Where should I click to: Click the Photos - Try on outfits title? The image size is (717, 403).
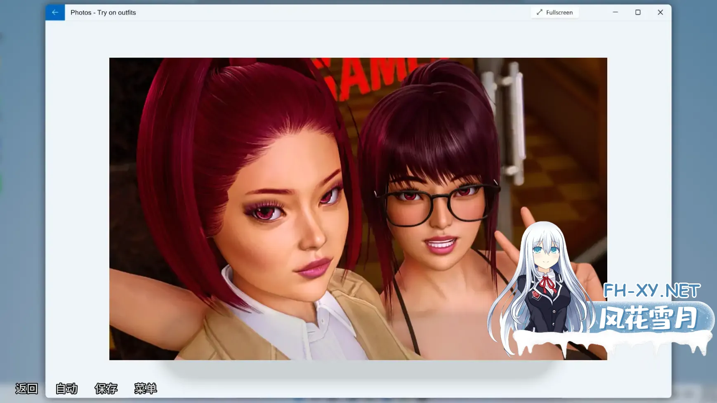click(x=103, y=12)
